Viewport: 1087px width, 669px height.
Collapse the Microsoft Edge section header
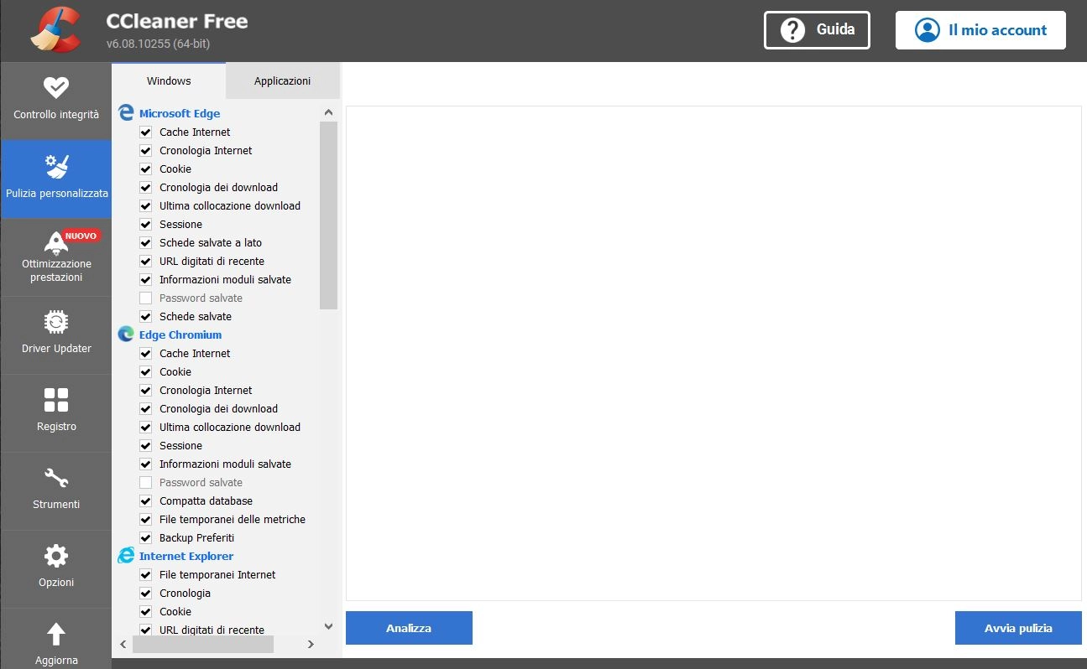point(180,113)
